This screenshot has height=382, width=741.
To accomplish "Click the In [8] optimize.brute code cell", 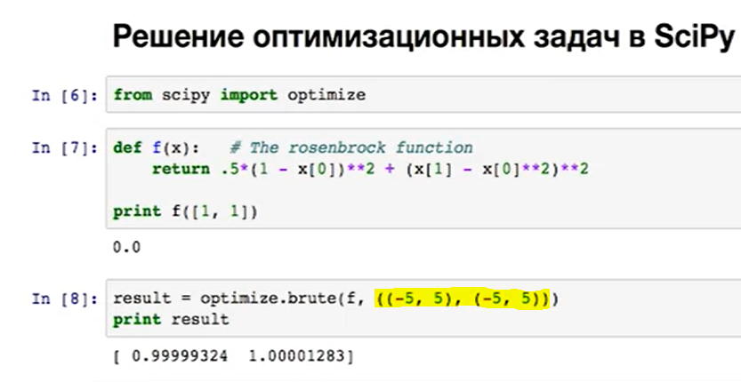I will point(423,308).
